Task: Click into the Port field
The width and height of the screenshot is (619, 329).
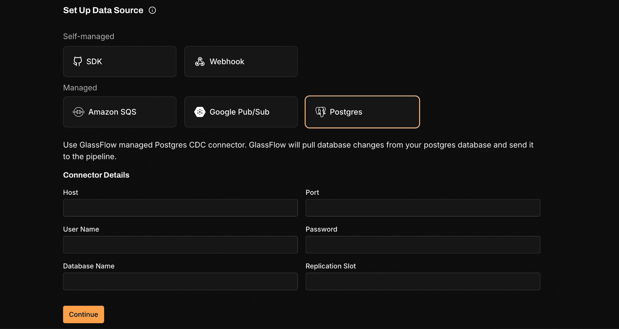Action: (x=423, y=208)
